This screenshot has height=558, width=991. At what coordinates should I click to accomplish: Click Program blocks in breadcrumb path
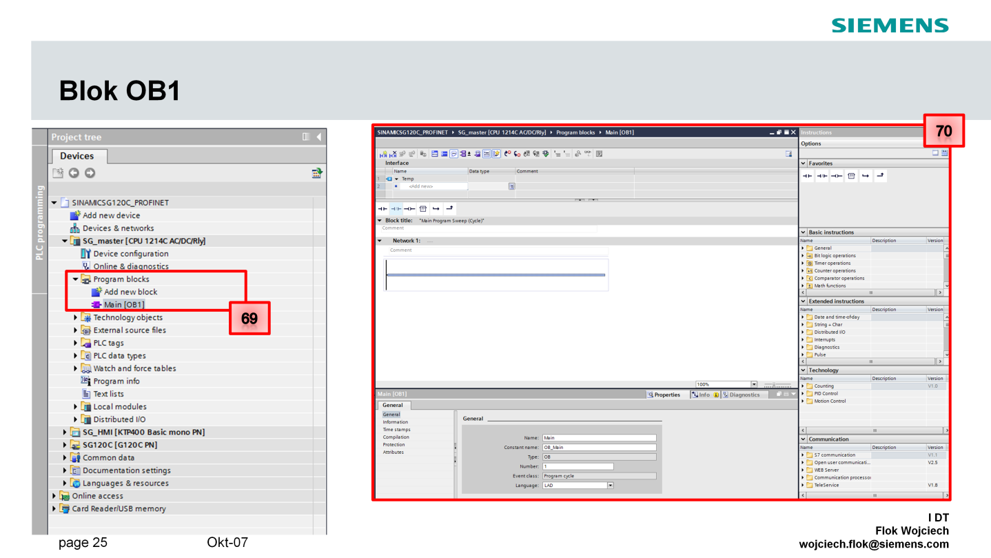point(575,132)
